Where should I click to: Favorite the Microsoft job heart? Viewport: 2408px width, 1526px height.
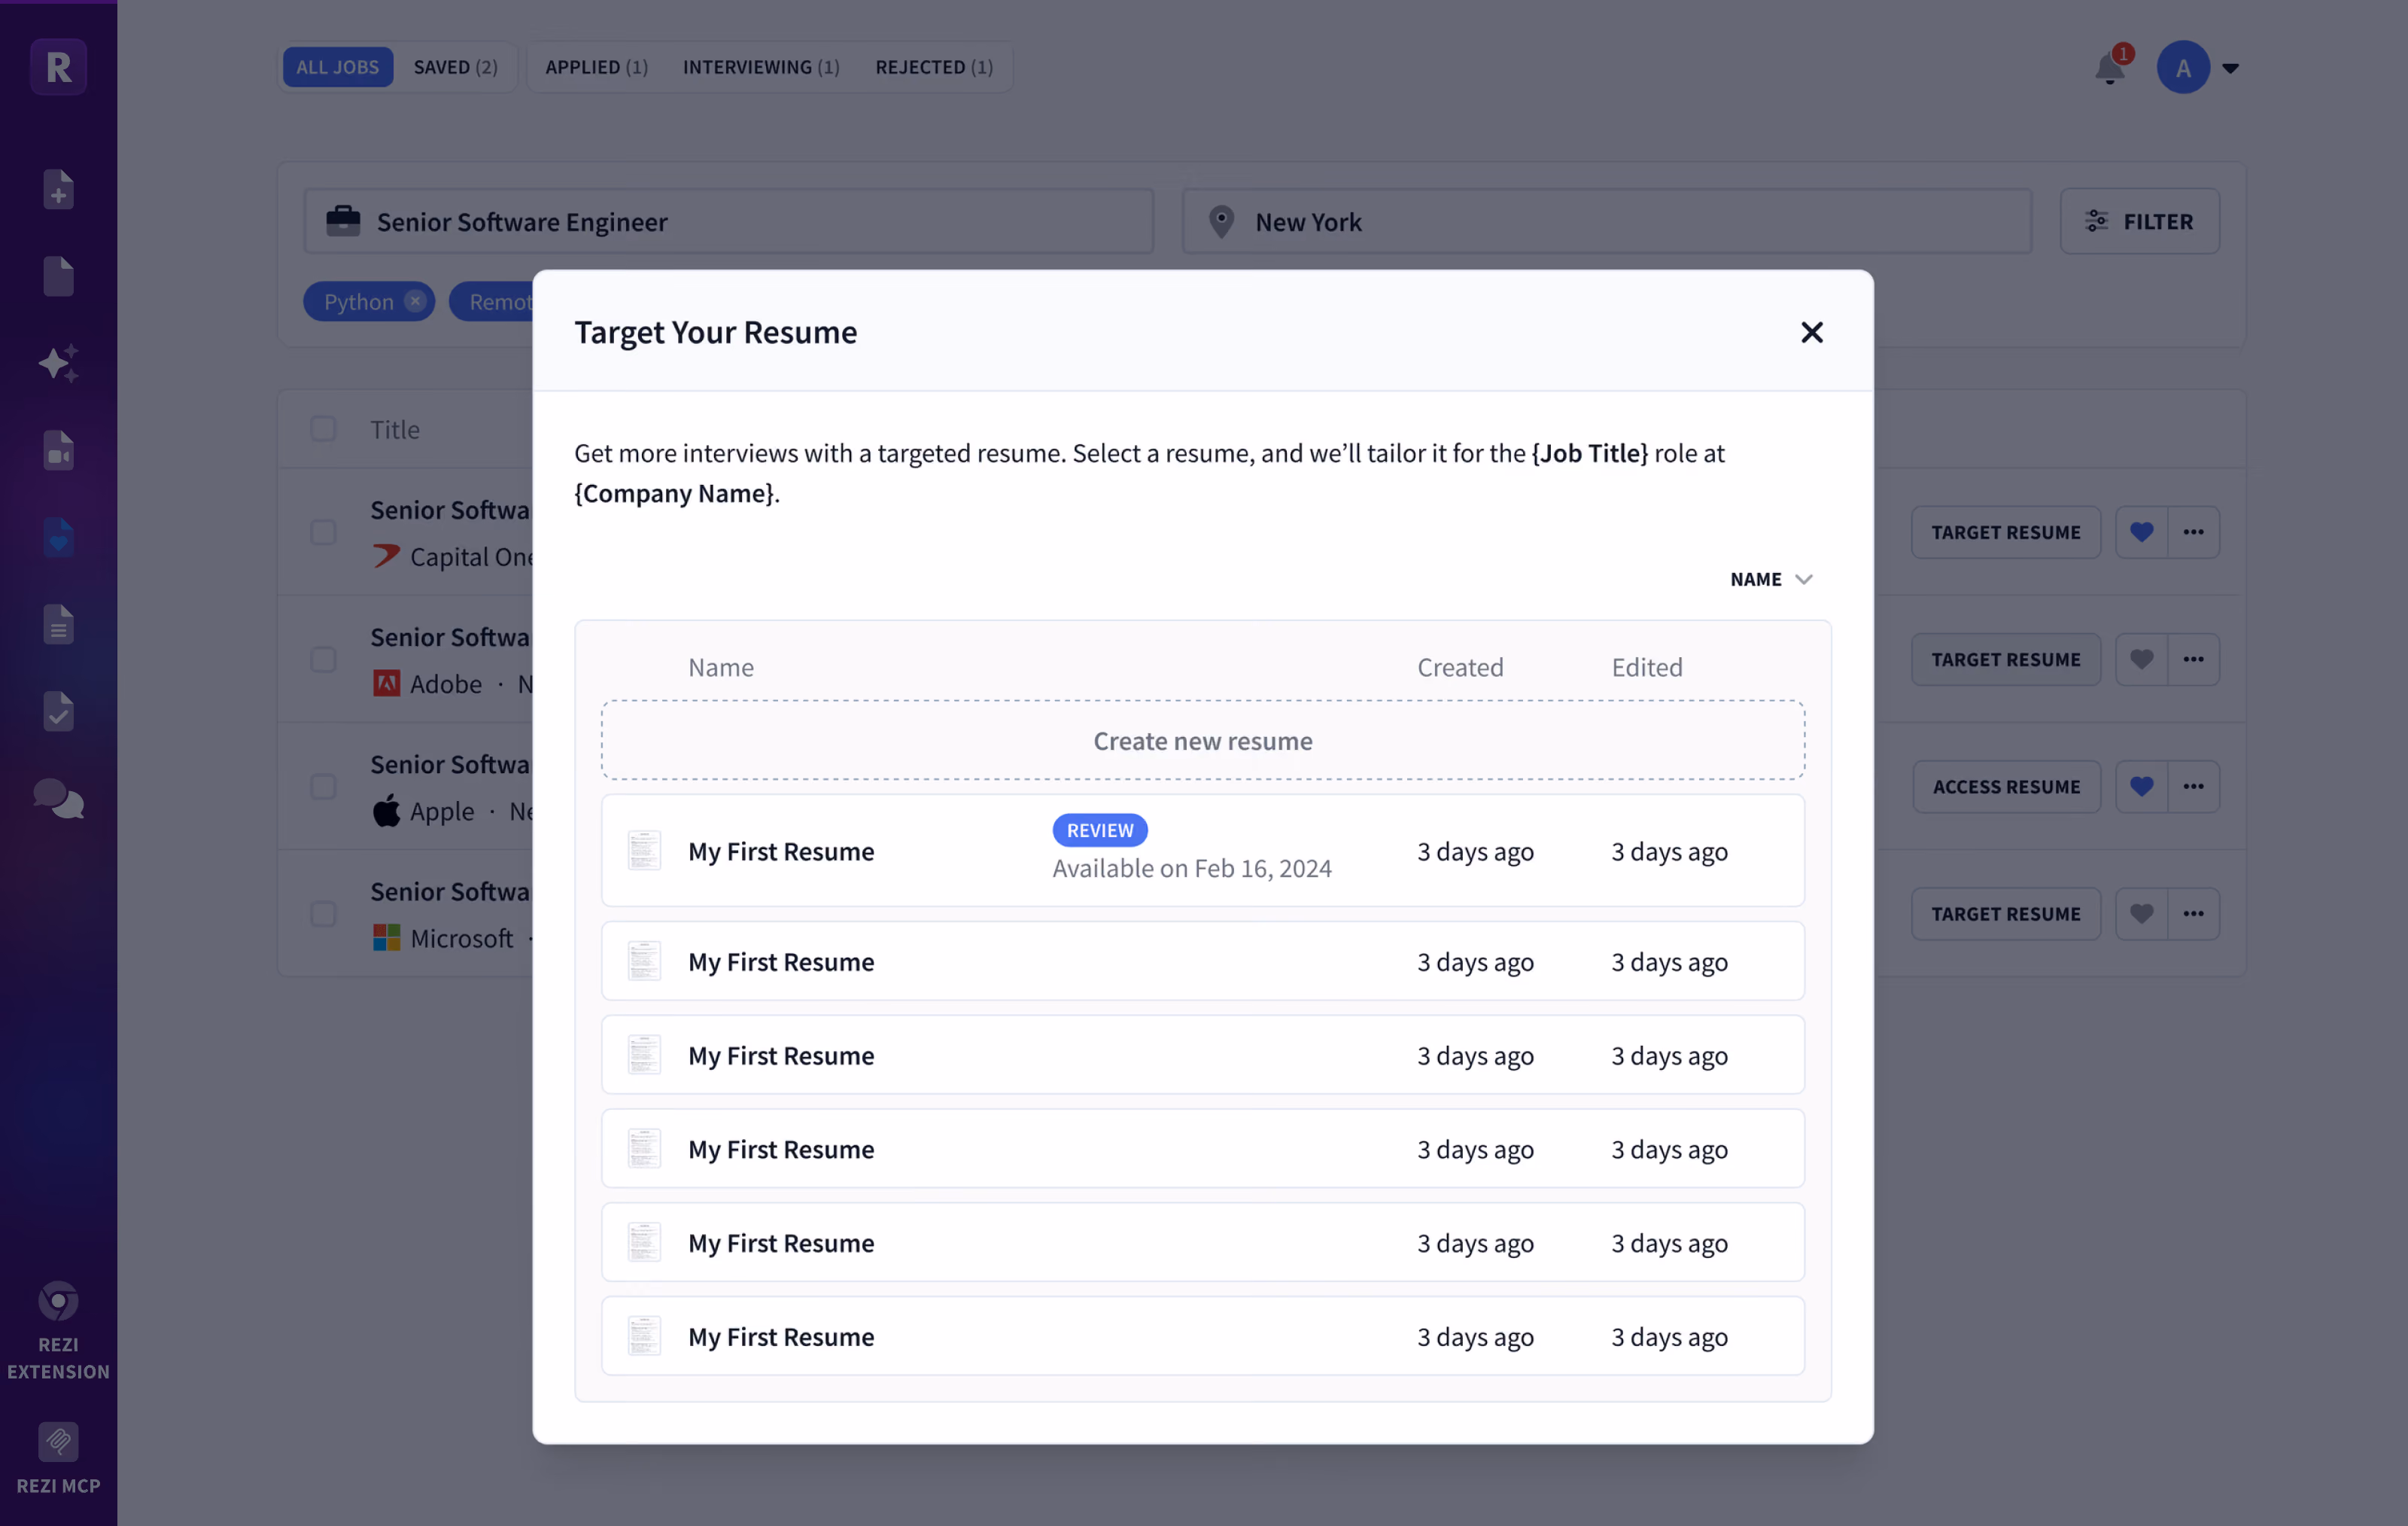2141,914
